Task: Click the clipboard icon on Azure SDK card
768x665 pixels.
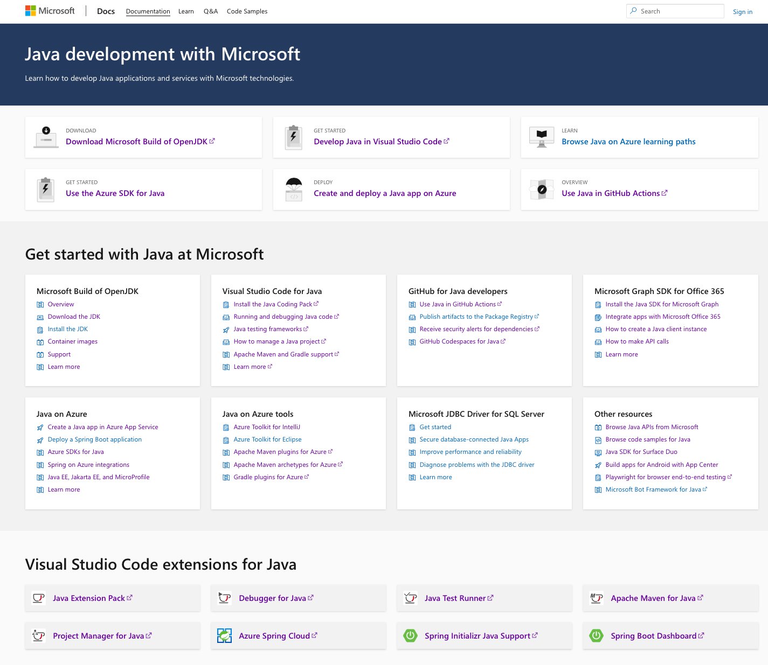Action: (x=45, y=189)
